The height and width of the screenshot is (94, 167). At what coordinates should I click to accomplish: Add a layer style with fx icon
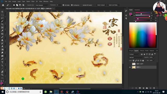coord(136,88)
